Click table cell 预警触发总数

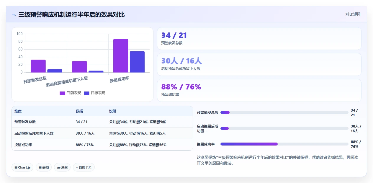pyautogui.click(x=25, y=122)
